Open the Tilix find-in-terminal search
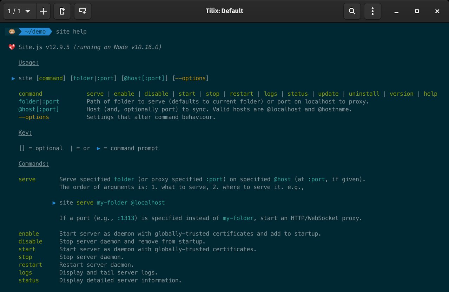 coord(352,11)
